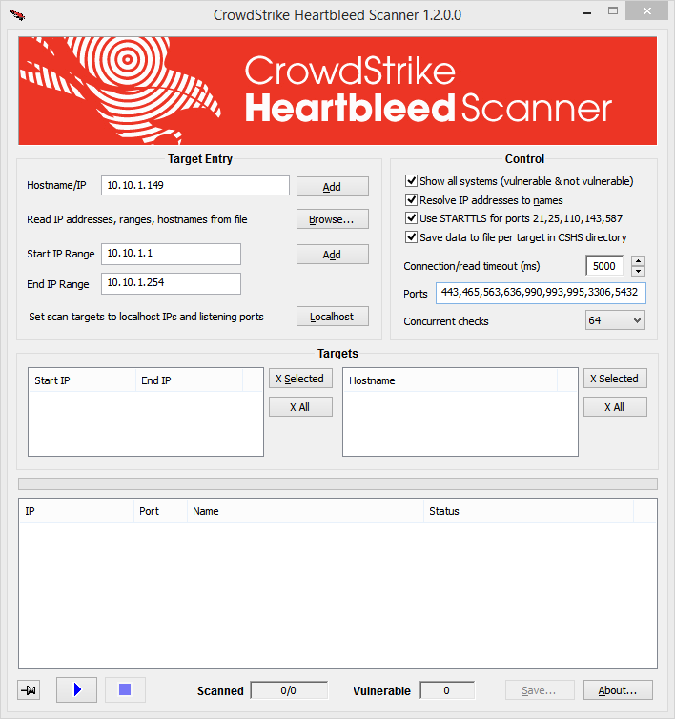Start the scan with the blue play button
Viewport: 675px width, 719px height.
click(x=76, y=689)
